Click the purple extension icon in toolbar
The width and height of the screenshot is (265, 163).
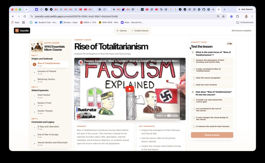[231, 16]
